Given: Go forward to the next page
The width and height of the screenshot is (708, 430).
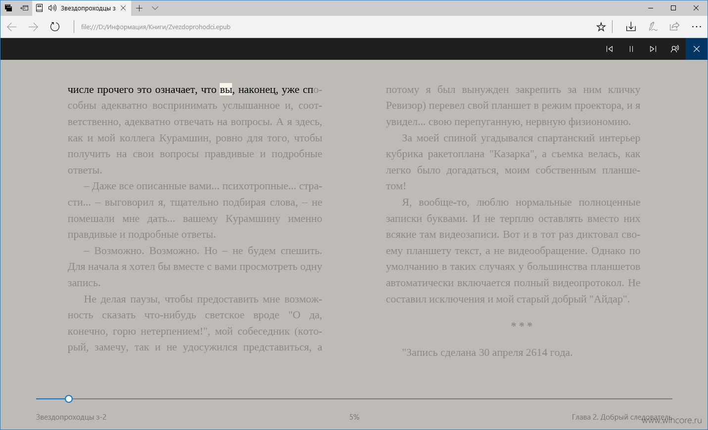Looking at the screenshot, I should 33,27.
